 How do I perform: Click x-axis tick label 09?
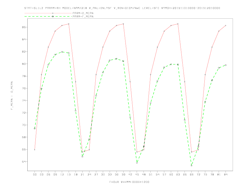(x=55, y=174)
